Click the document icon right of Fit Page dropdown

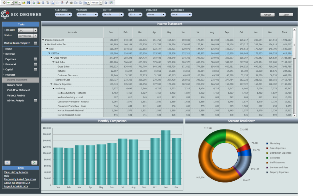(106, 3)
